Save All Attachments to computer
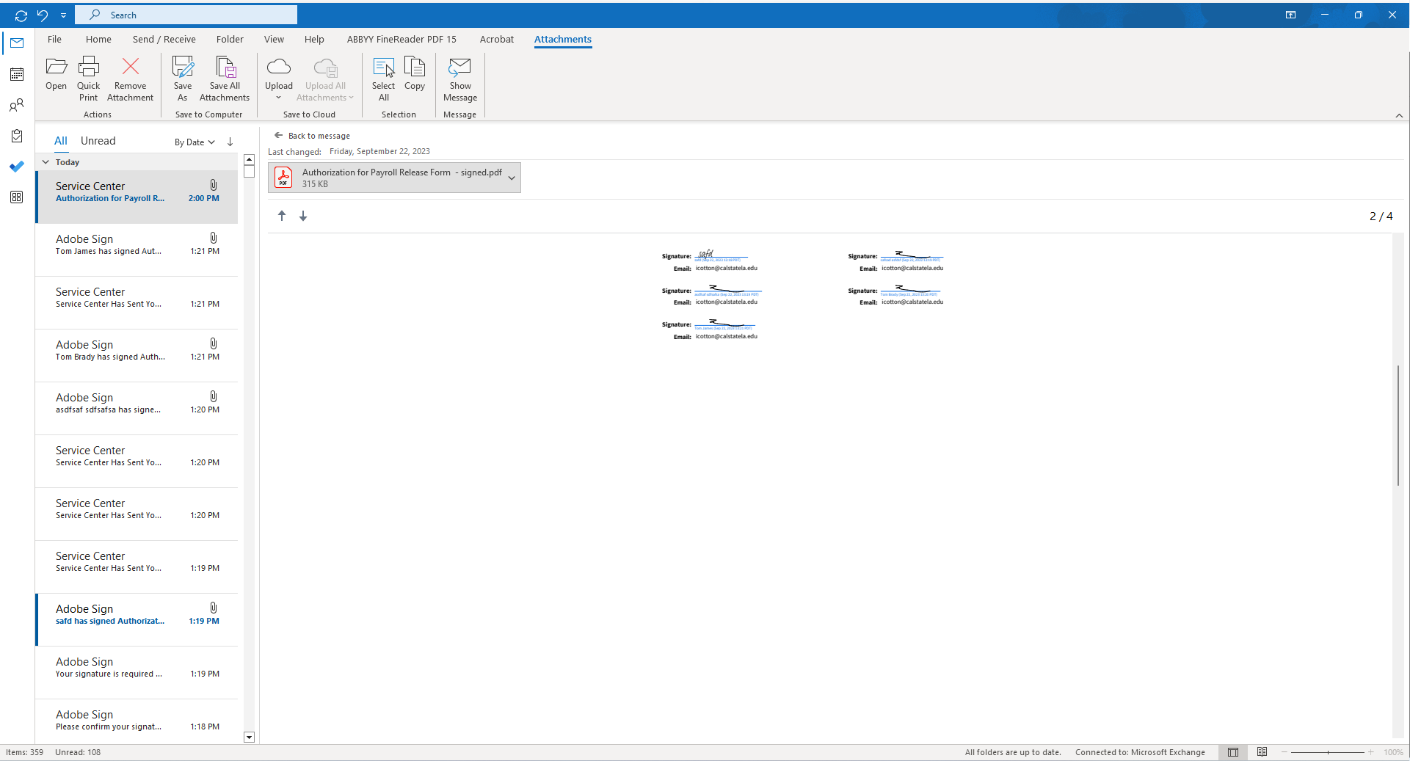The image size is (1410, 761). (224, 79)
